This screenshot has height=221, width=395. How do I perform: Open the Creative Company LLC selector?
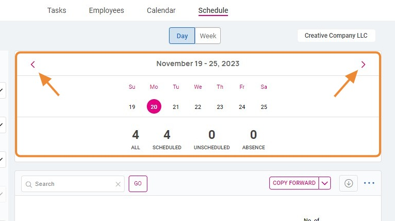pyautogui.click(x=336, y=36)
